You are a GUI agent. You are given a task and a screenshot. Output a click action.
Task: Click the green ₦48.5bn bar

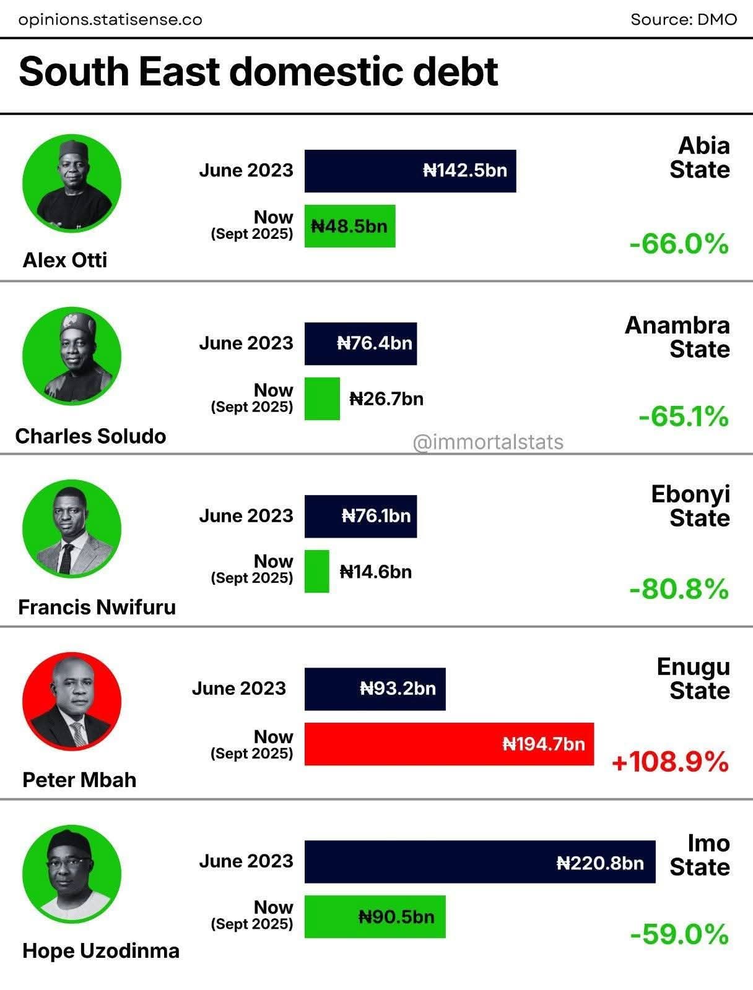pyautogui.click(x=350, y=226)
